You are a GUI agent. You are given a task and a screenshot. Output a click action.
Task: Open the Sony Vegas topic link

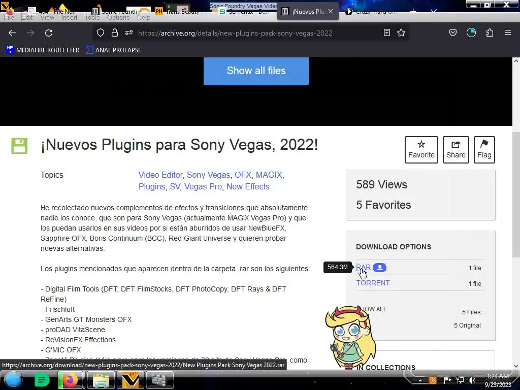208,175
